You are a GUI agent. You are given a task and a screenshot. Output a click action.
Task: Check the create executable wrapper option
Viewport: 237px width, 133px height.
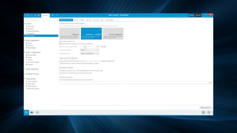60,64
